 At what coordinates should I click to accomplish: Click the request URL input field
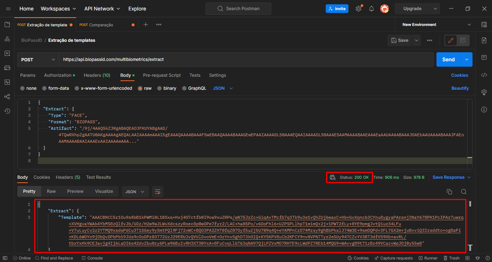pyautogui.click(x=246, y=59)
